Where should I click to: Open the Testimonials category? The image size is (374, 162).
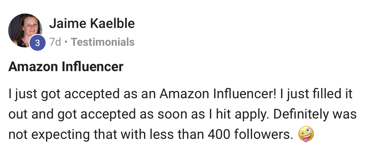coord(103,42)
